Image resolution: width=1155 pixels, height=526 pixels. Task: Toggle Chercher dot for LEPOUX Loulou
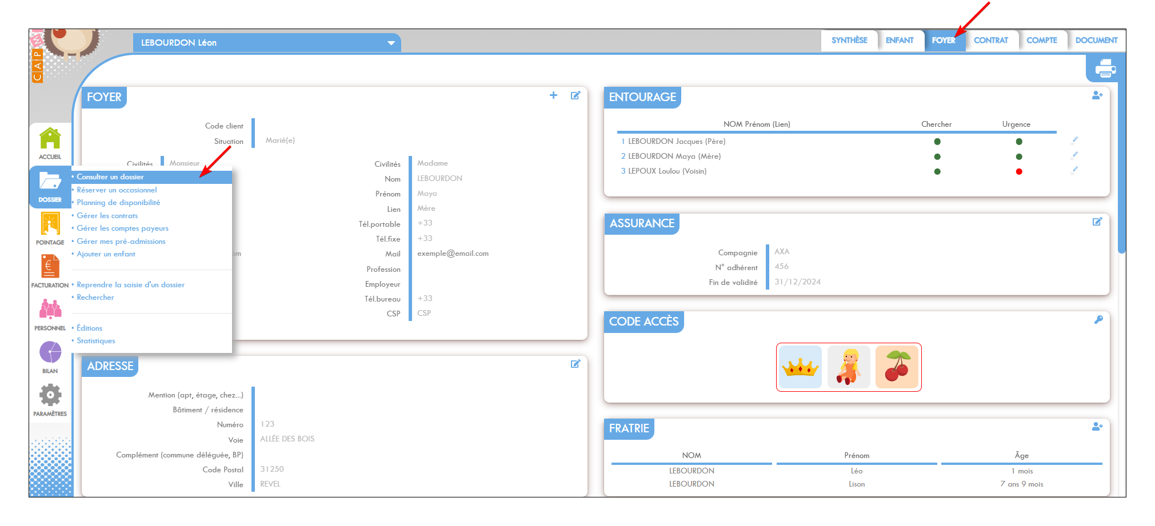(x=937, y=171)
